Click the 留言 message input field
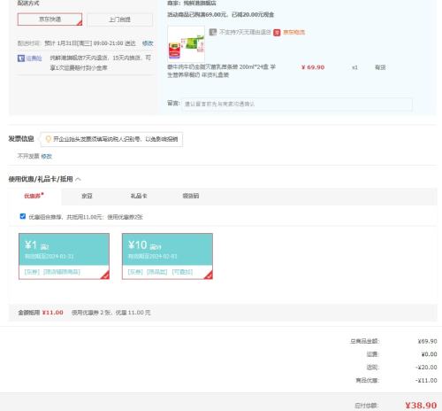Viewport: 442px width, 411px height. pyautogui.click(x=297, y=104)
